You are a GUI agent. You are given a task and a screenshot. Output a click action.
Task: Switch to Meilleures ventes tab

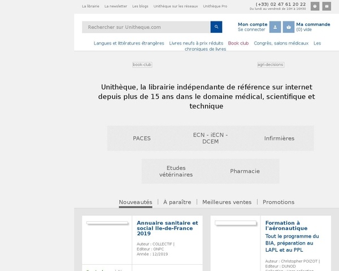[x=227, y=202]
